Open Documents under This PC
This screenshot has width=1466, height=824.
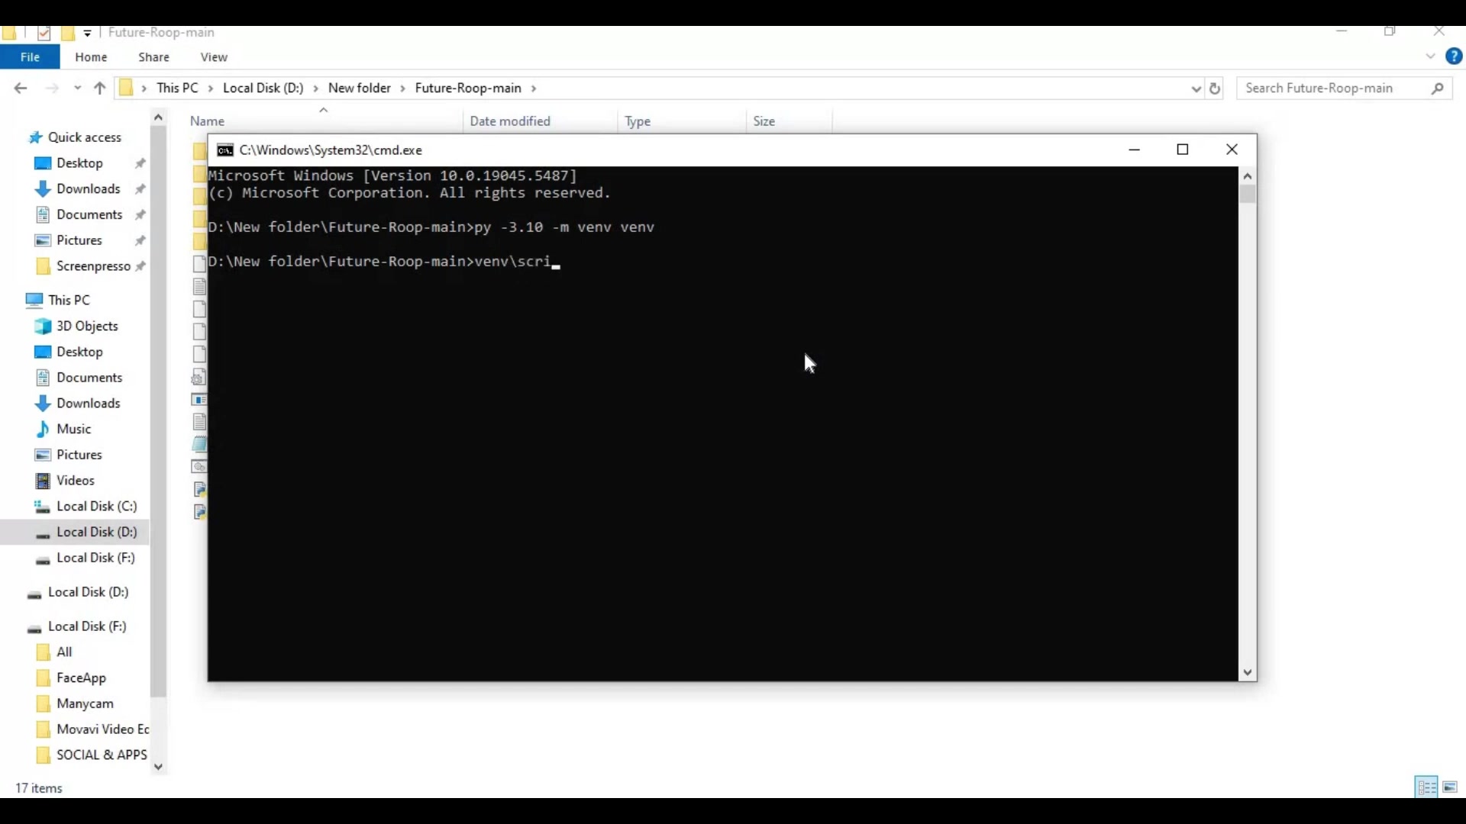[x=89, y=378]
